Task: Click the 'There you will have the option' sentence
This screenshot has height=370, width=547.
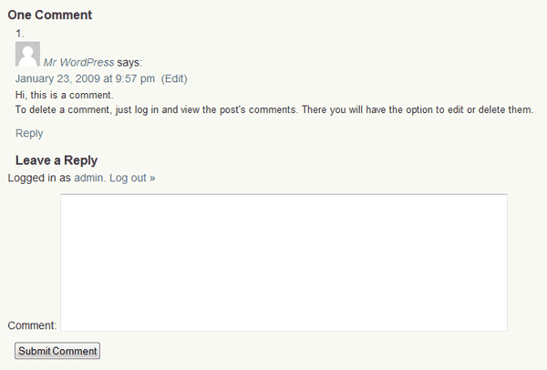Action: coord(418,110)
